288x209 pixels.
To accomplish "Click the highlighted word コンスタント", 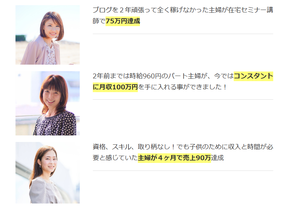I will [254, 76].
